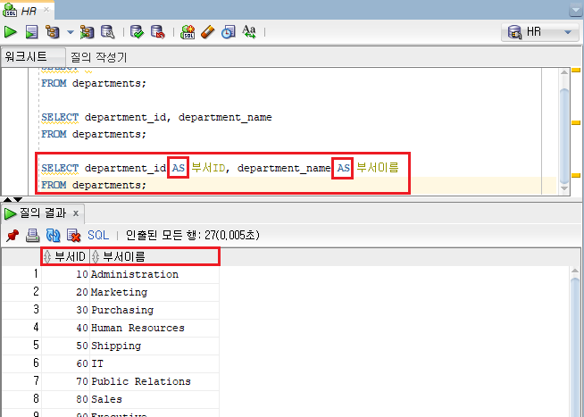584x417 pixels.
Task: Place cursor in last FROM departments line
Action: (x=94, y=185)
